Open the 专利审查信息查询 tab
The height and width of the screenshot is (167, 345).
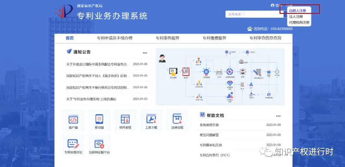pyautogui.click(x=265, y=38)
